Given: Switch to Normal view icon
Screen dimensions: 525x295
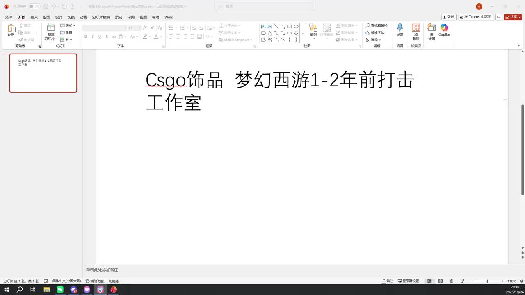Looking at the screenshot, I should (x=429, y=281).
